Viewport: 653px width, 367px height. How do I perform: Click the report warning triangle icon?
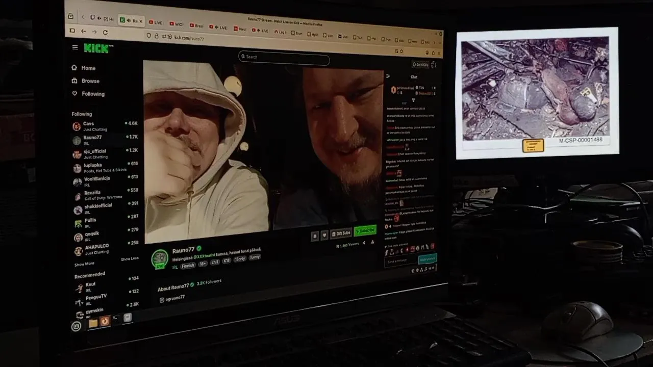372,242
